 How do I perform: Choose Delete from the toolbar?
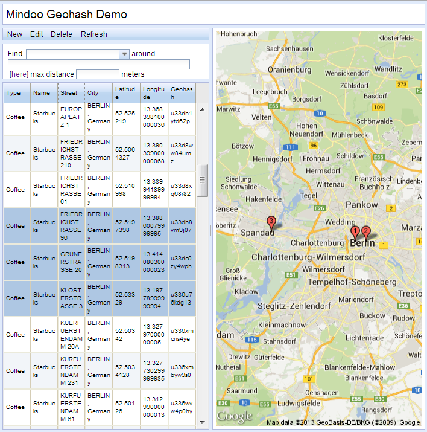pos(62,34)
